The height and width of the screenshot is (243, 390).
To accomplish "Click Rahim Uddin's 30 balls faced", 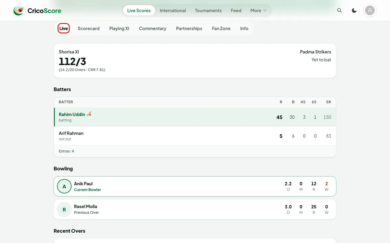I will tap(292, 117).
